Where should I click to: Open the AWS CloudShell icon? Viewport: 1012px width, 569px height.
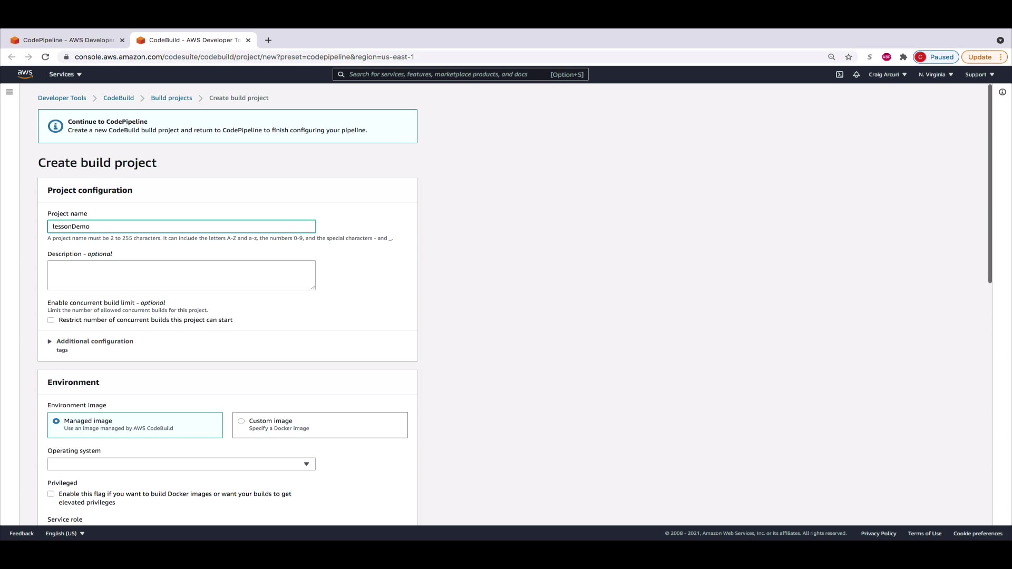tap(839, 74)
